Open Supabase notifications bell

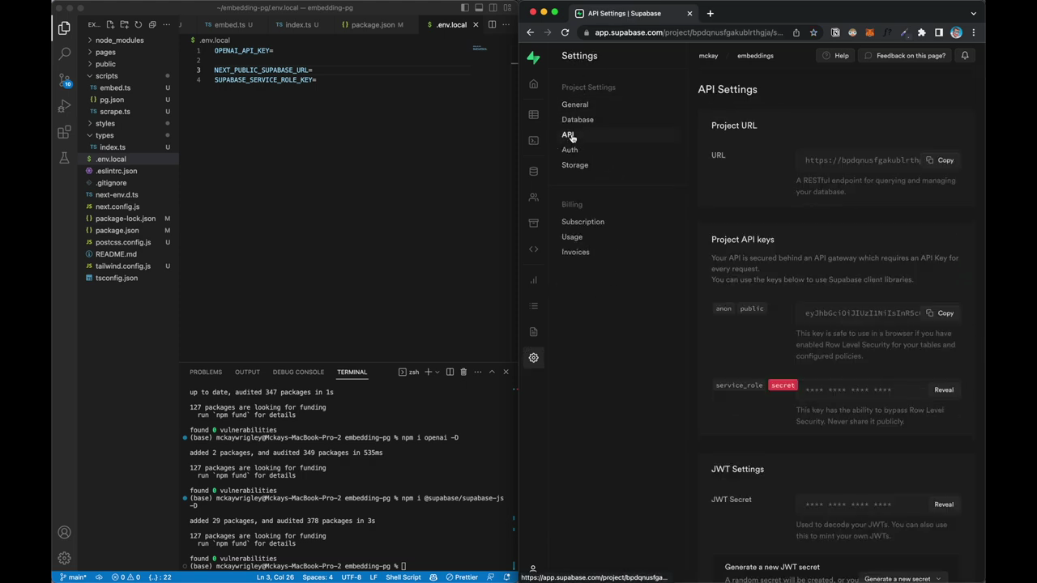click(965, 55)
